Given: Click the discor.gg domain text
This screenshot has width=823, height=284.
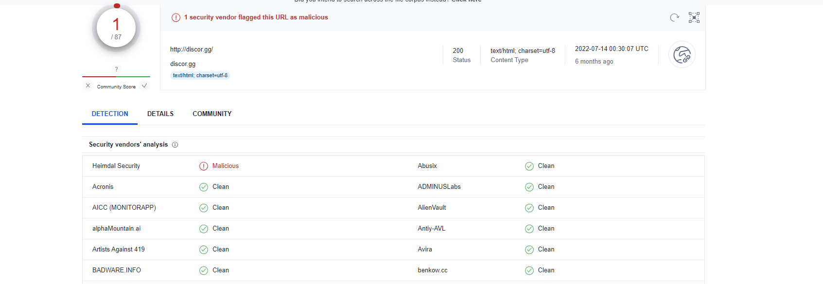Looking at the screenshot, I should [x=183, y=64].
